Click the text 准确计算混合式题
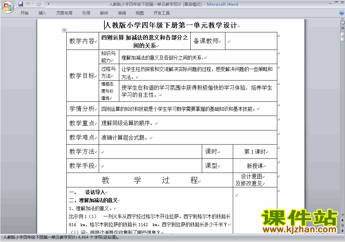 pos(124,138)
